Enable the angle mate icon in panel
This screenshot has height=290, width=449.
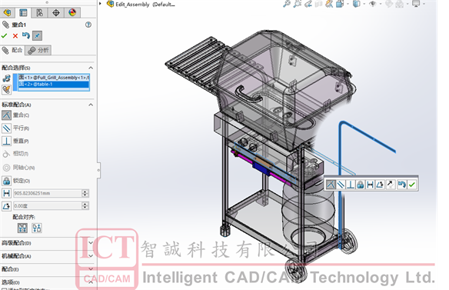[x=7, y=206]
